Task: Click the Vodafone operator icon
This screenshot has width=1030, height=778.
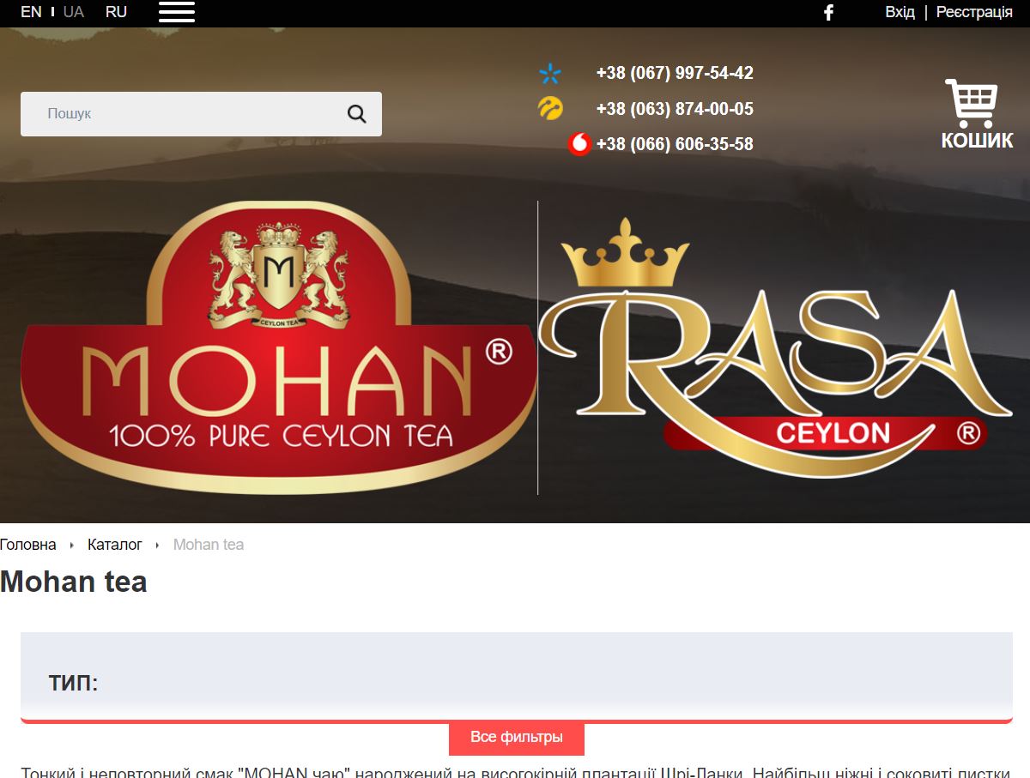Action: [x=580, y=144]
